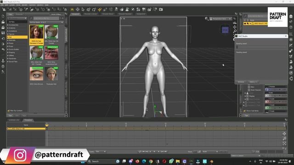294x165 pixels.
Task: Switch to the Shader Mixer tab
Action: pos(108,14)
